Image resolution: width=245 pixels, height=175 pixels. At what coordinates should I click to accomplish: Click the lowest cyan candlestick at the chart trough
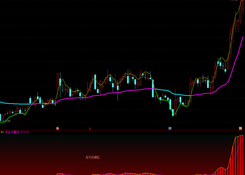coord(173,112)
